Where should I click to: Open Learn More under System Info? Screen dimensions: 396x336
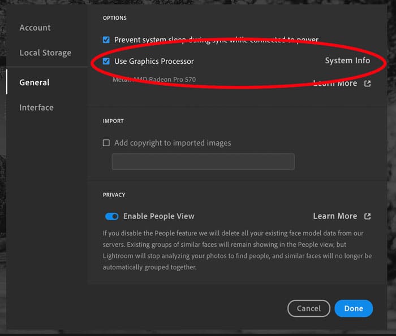[x=335, y=84]
